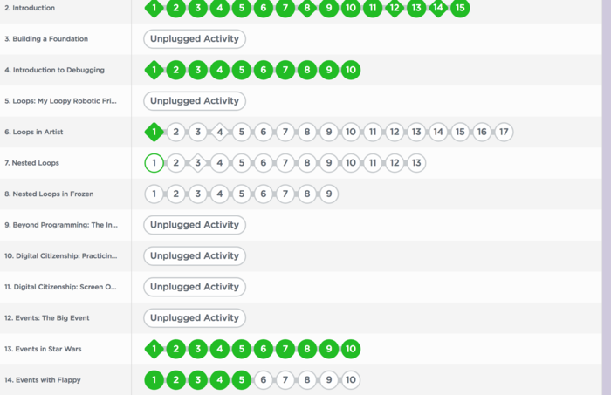Open level 9 in Nested Loops in Frozen

tap(328, 194)
